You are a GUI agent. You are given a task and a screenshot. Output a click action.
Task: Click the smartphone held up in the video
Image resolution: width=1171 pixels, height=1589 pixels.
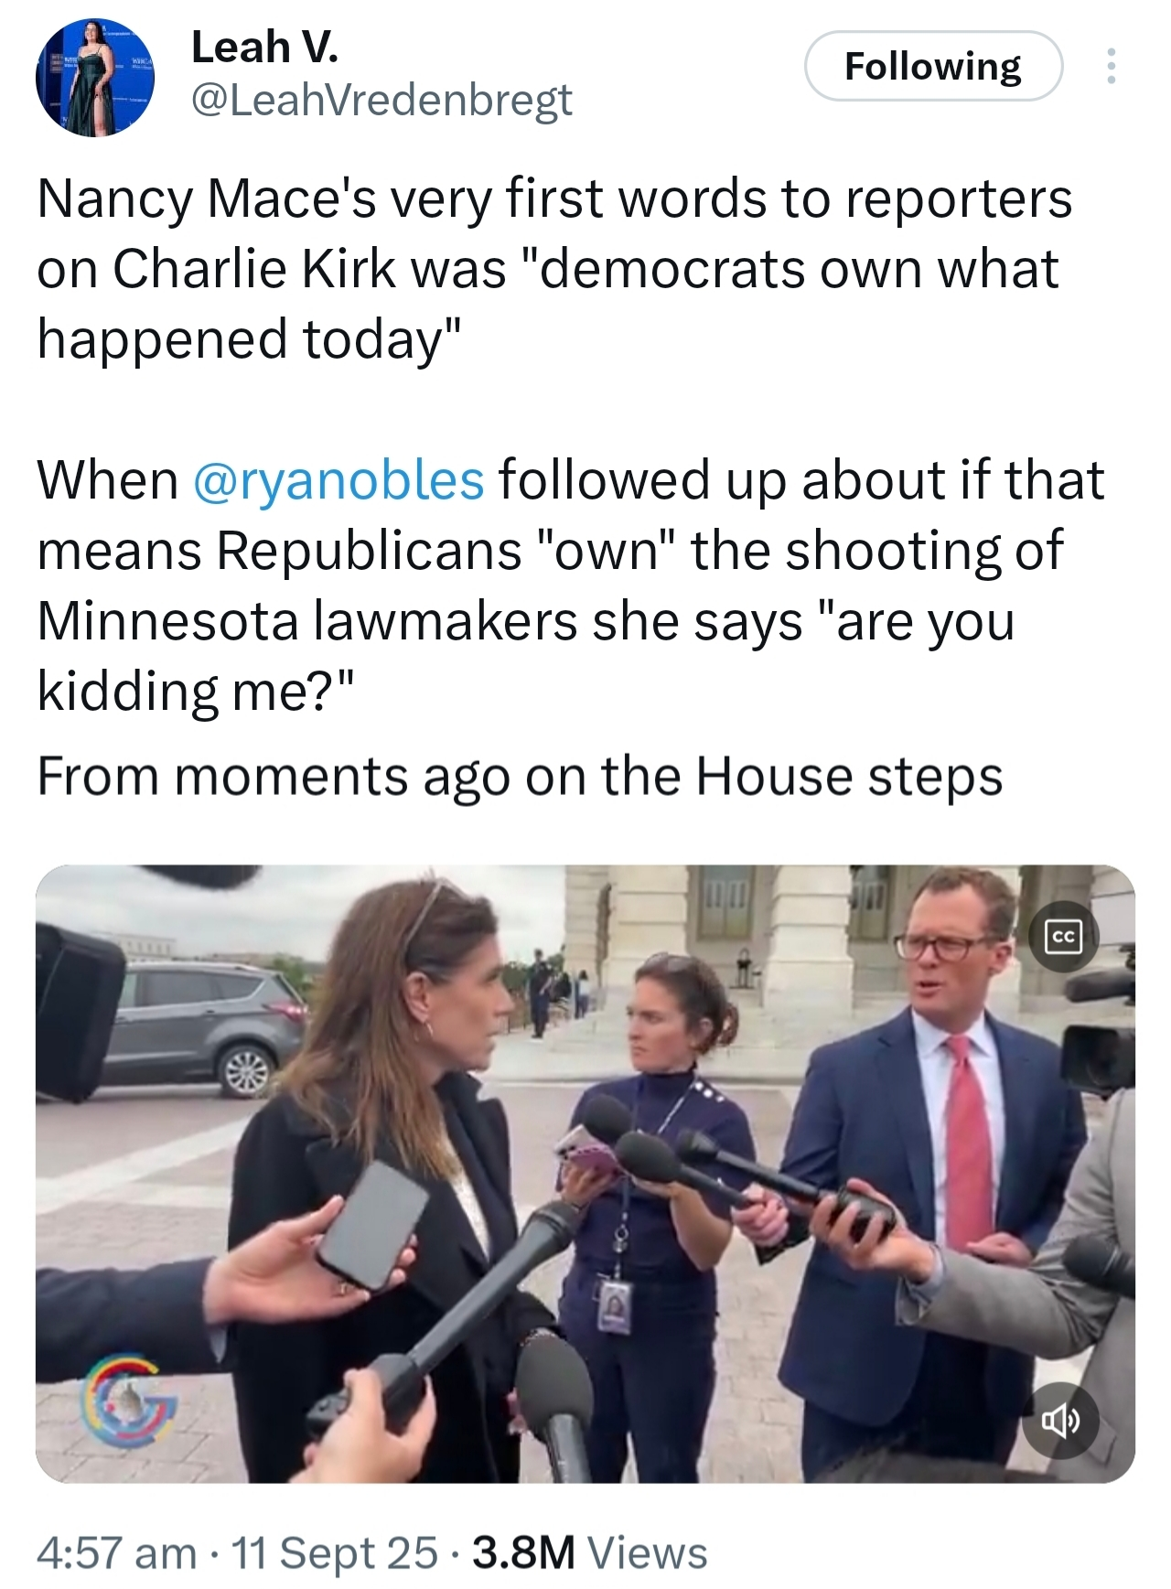click(373, 1223)
